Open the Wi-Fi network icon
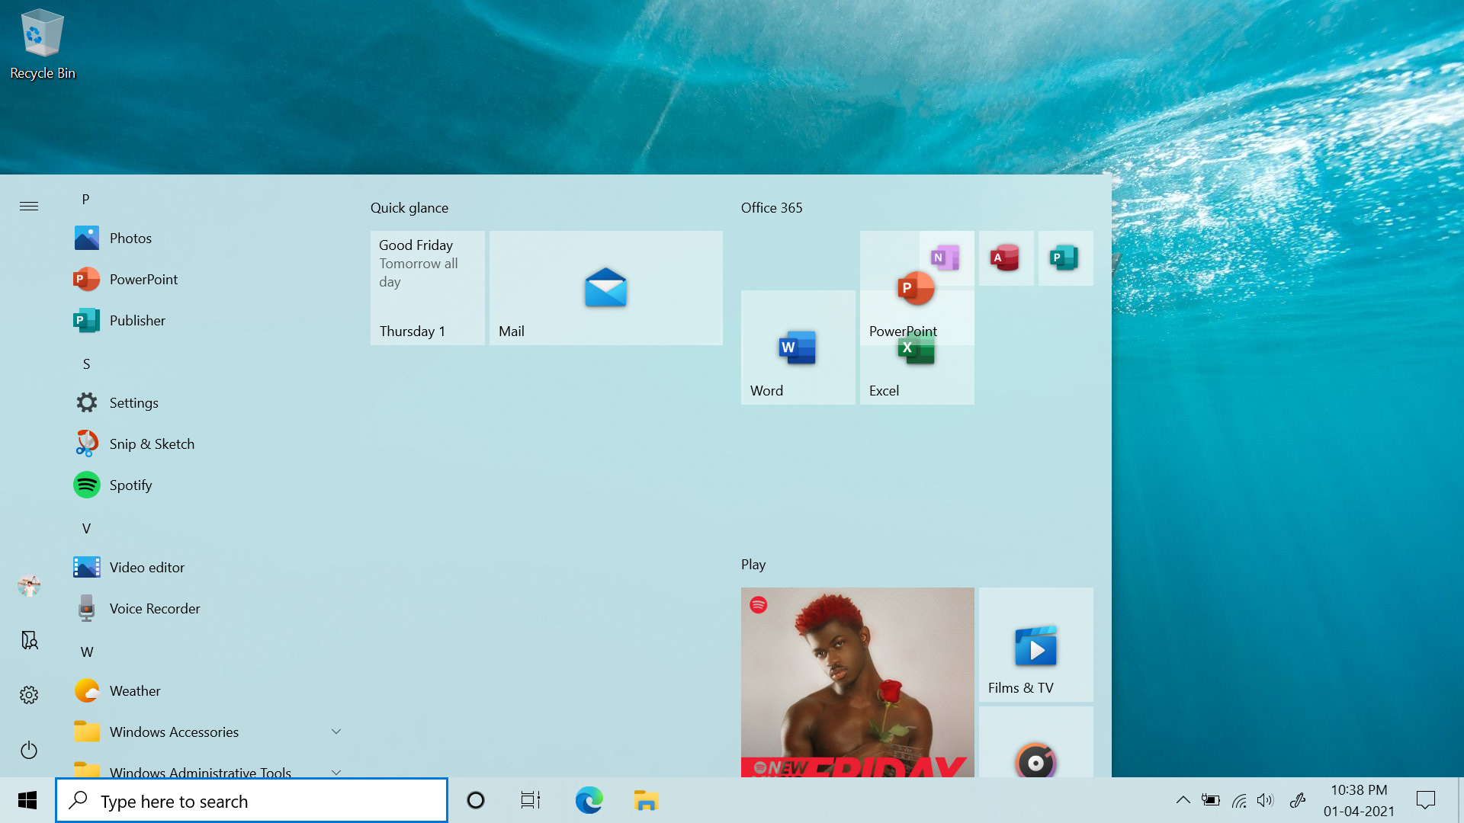Screen dimensions: 1464x823 coord(1239,800)
